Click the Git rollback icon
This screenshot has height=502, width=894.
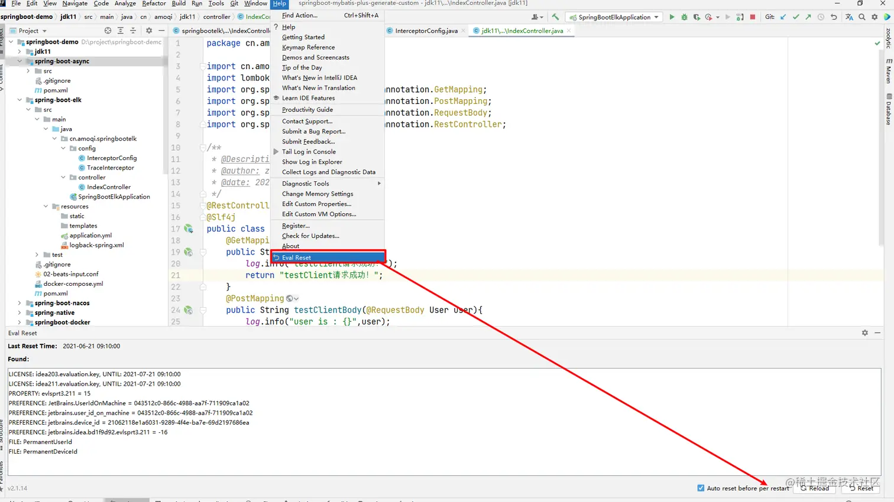point(834,17)
